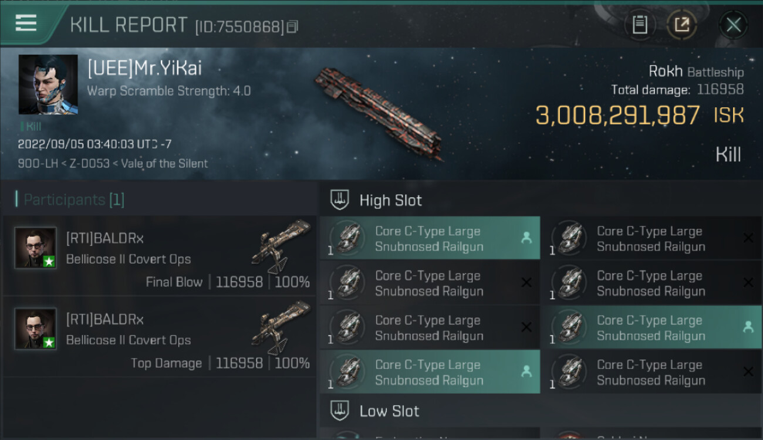This screenshot has height=440, width=763.
Task: Tap the Low Slot section icon
Action: [340, 411]
